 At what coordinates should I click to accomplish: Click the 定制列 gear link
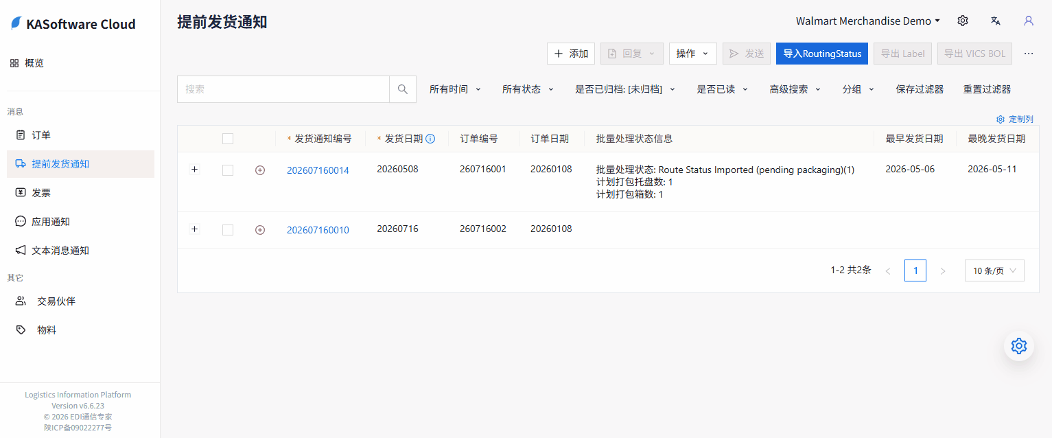pyautogui.click(x=1014, y=119)
